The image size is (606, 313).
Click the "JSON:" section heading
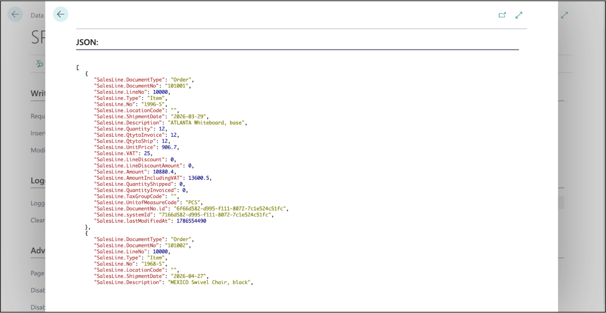click(x=87, y=42)
